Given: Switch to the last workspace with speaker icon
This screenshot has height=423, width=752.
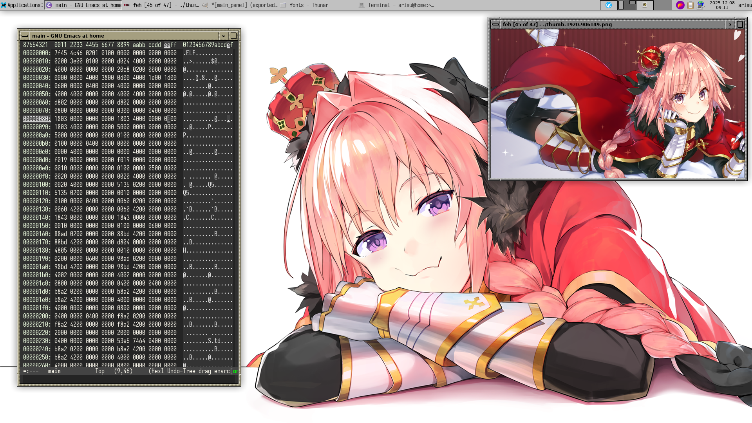Looking at the screenshot, I should click(645, 5).
